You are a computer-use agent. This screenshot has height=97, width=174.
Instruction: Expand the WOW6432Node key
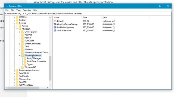(14, 85)
